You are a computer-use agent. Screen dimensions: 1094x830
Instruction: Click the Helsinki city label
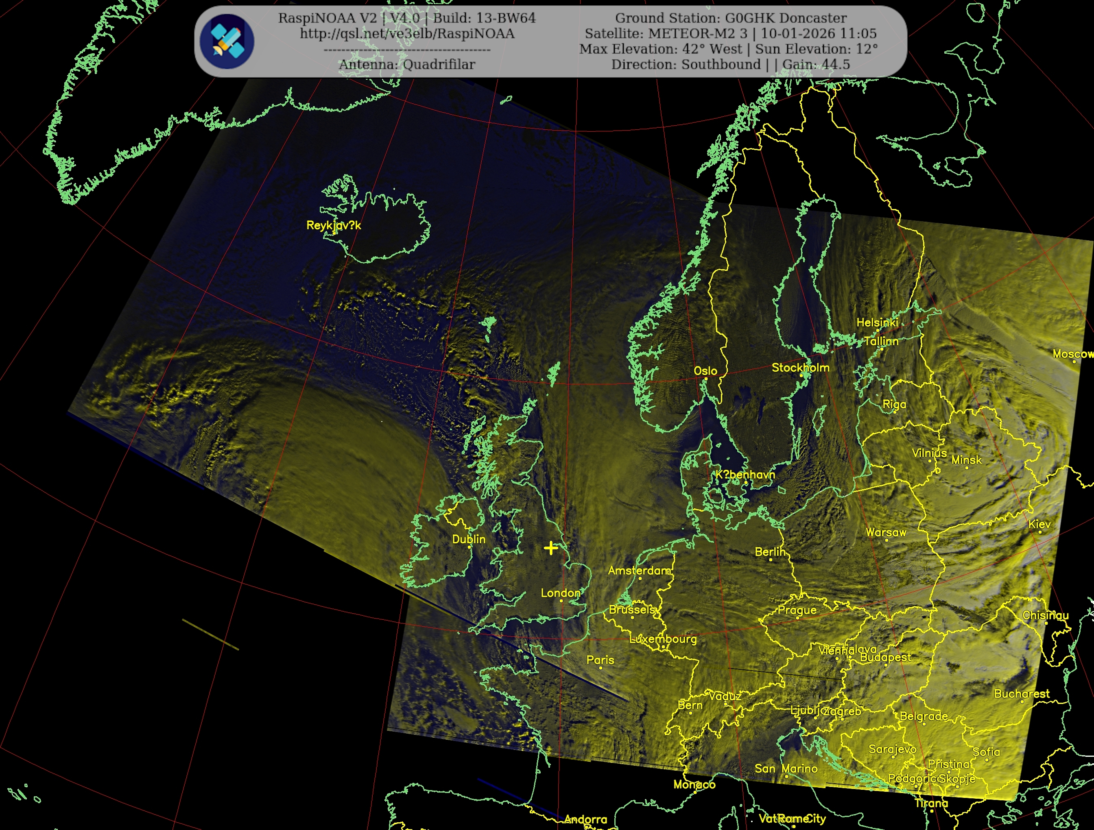(x=878, y=322)
